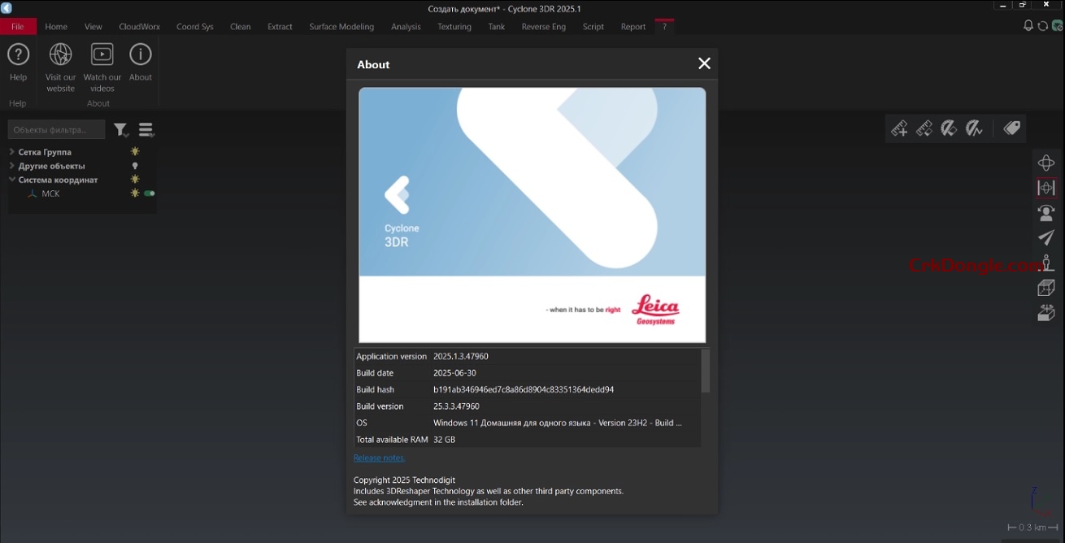Switch to the Surface Modeling tab

(x=341, y=26)
